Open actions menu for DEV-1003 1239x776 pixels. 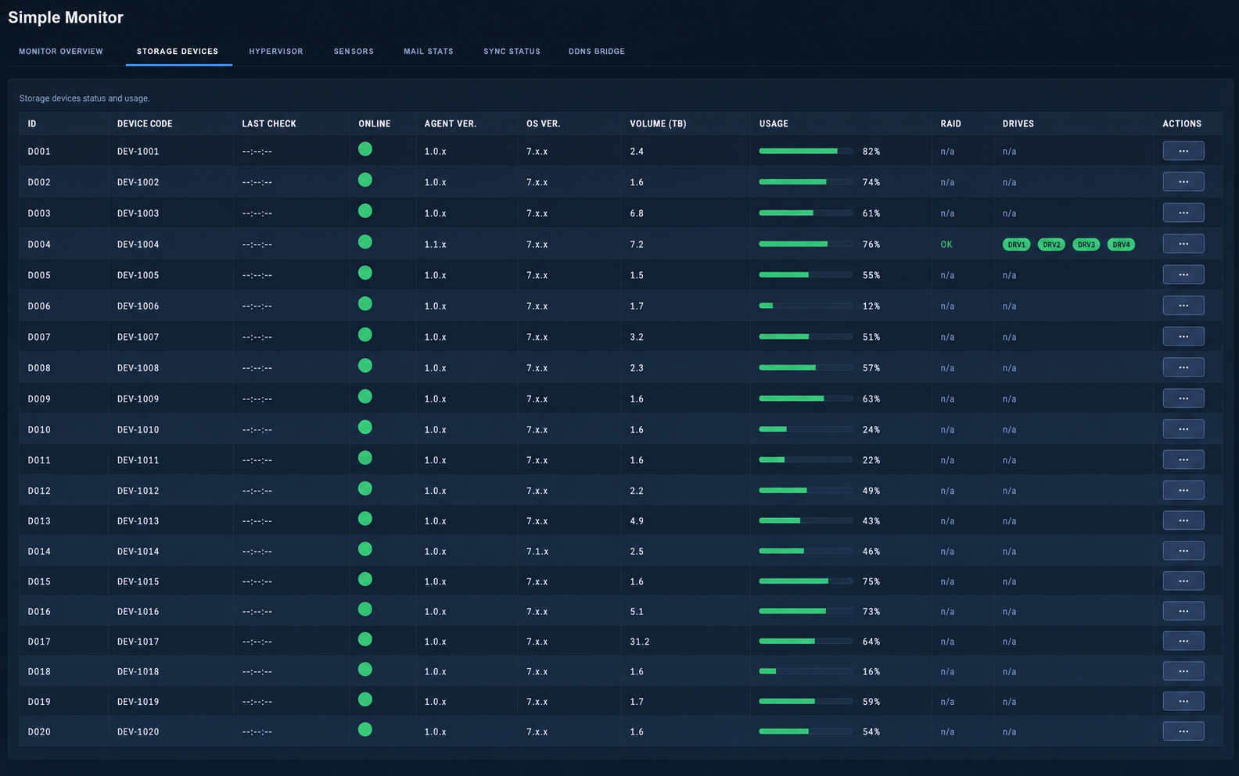pyautogui.click(x=1183, y=213)
